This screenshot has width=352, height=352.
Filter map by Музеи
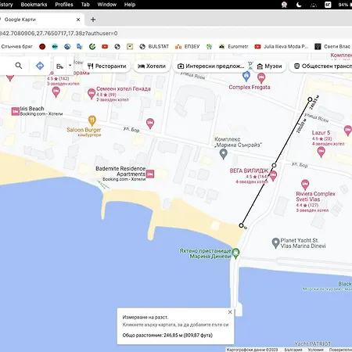pyautogui.click(x=269, y=66)
